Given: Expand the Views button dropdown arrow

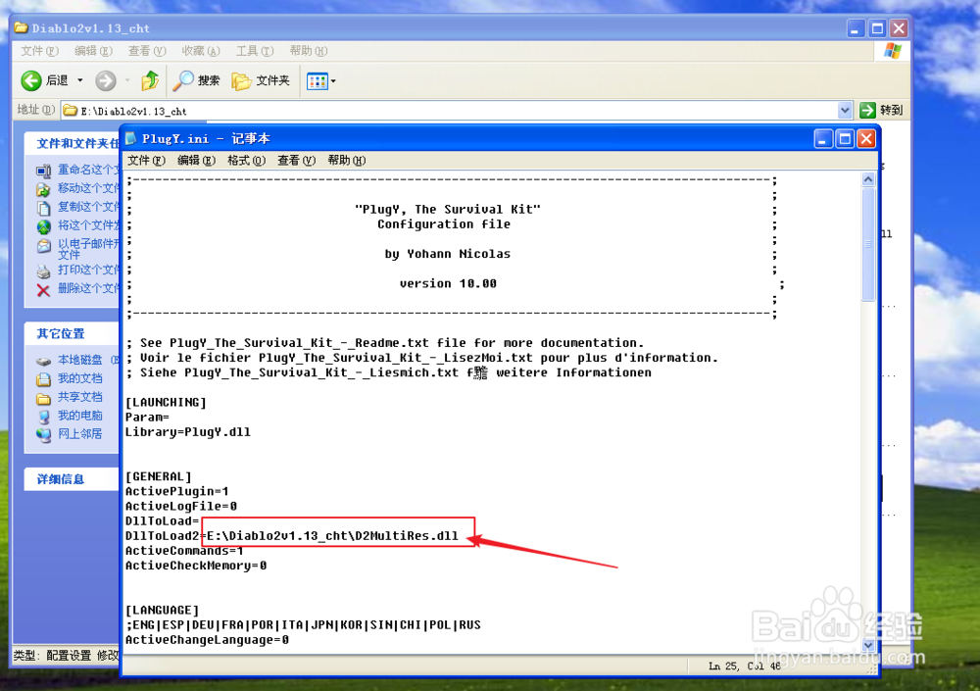Looking at the screenshot, I should [x=333, y=81].
